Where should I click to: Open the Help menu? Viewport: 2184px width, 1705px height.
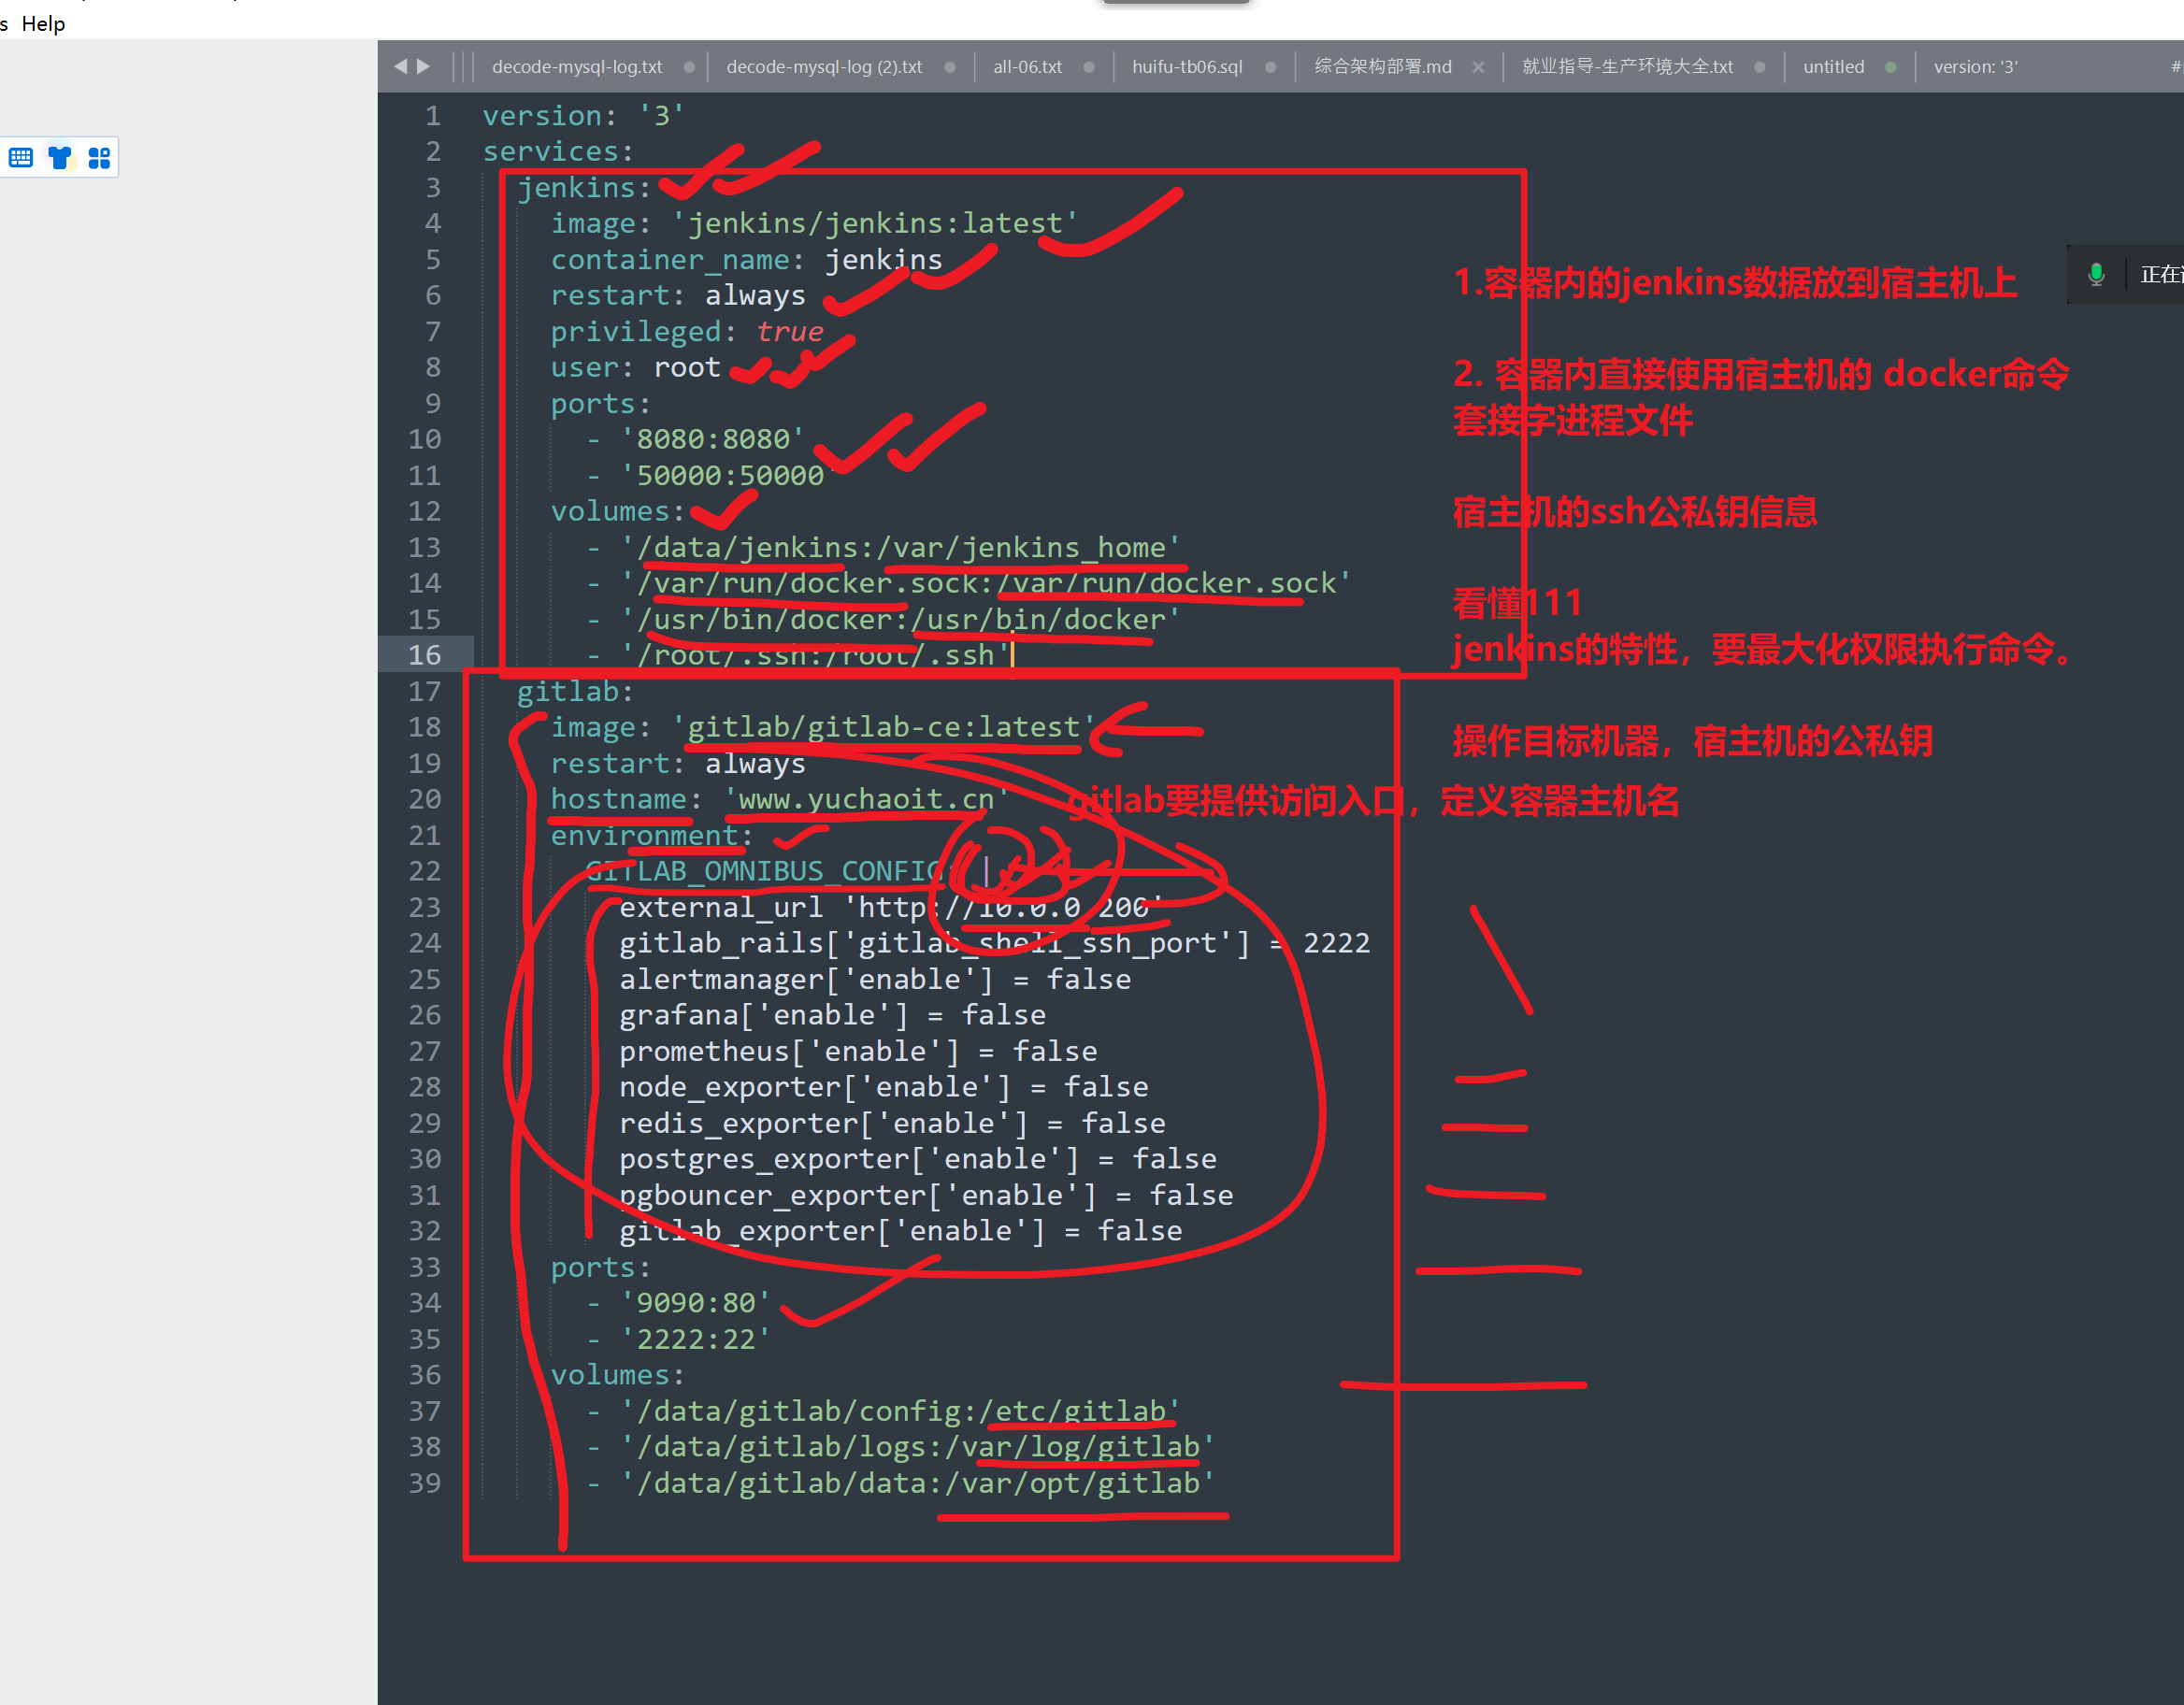(x=43, y=23)
